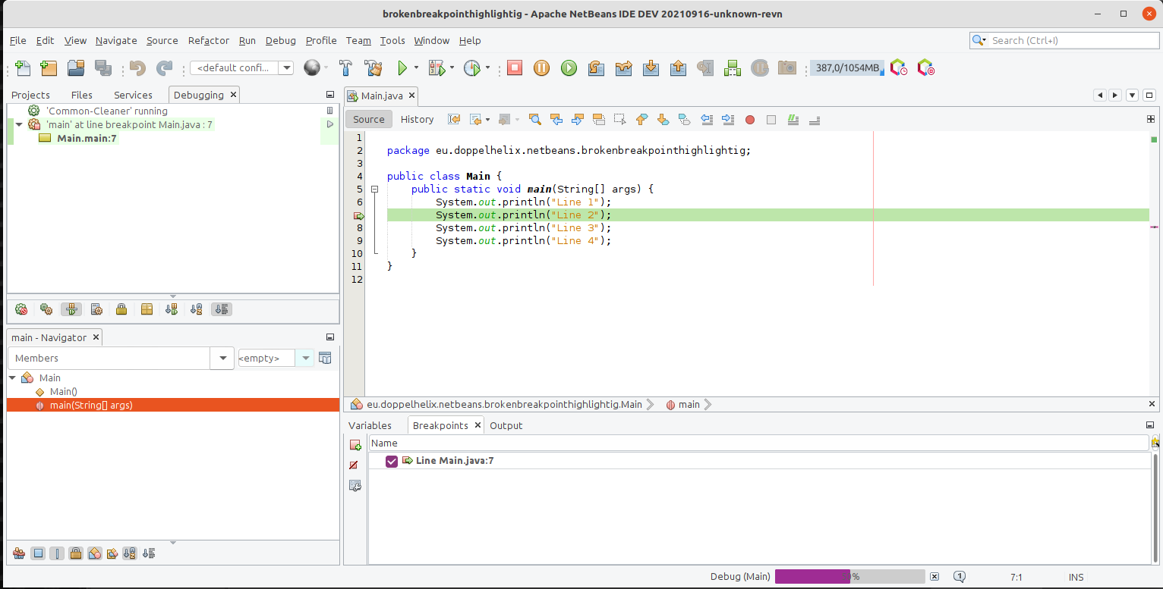Toggle Show Static Members in Navigator toolbar
The image size is (1163, 589).
click(57, 553)
